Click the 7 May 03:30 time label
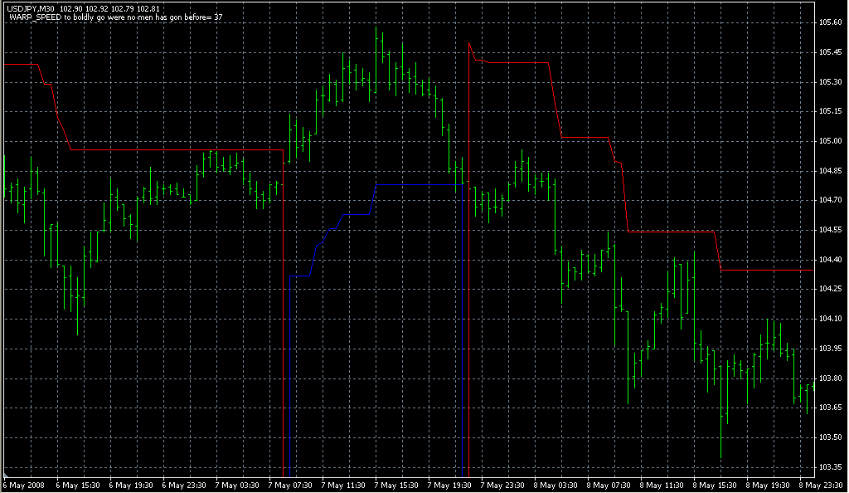849x493 pixels. tap(237, 486)
